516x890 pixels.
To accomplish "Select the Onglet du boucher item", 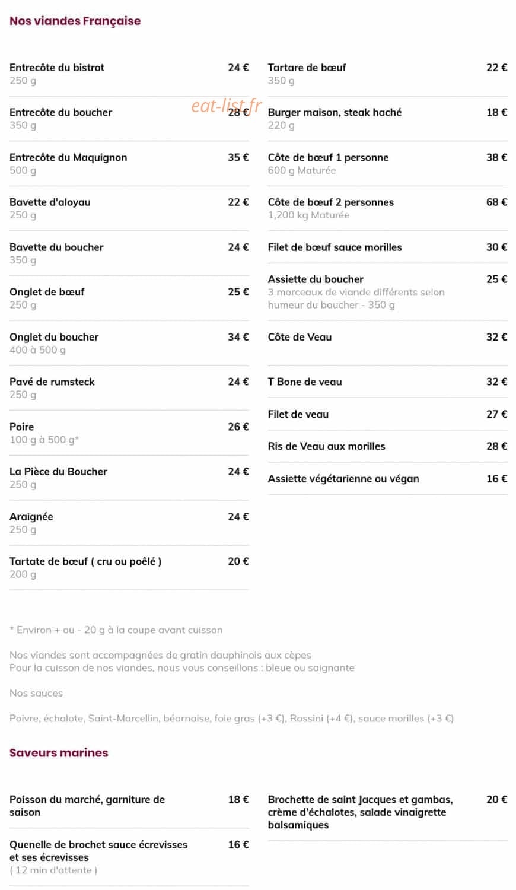I will pos(129,343).
